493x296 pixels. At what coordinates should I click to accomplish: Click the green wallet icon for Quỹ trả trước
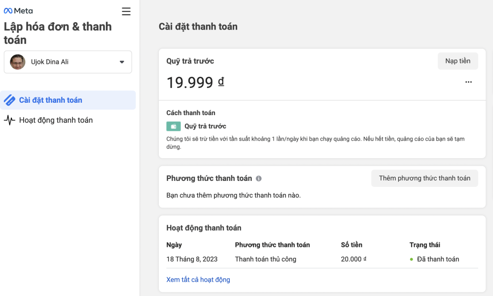click(174, 126)
